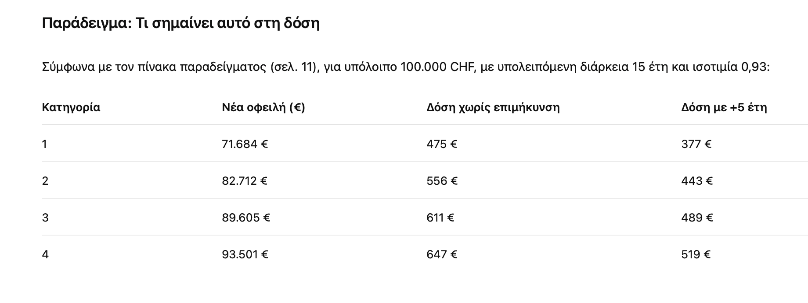Screen dimensions: 808x303
Task: Click the paragraph starting with "Σύμφωνα με τον πίνακα"
Action: point(406,67)
